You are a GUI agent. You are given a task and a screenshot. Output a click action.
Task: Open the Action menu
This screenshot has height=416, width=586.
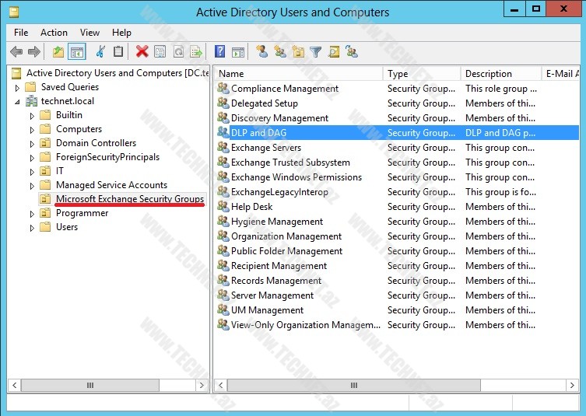pos(54,33)
